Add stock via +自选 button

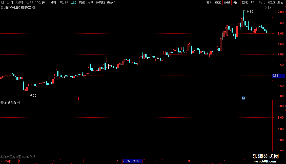(x=271, y=2)
